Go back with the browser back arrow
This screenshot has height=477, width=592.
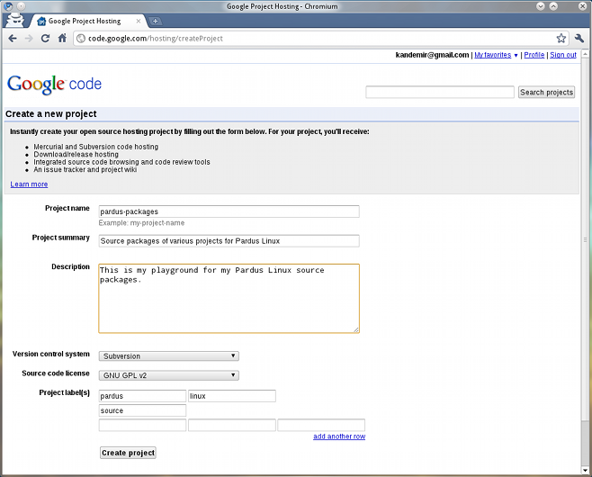13,38
